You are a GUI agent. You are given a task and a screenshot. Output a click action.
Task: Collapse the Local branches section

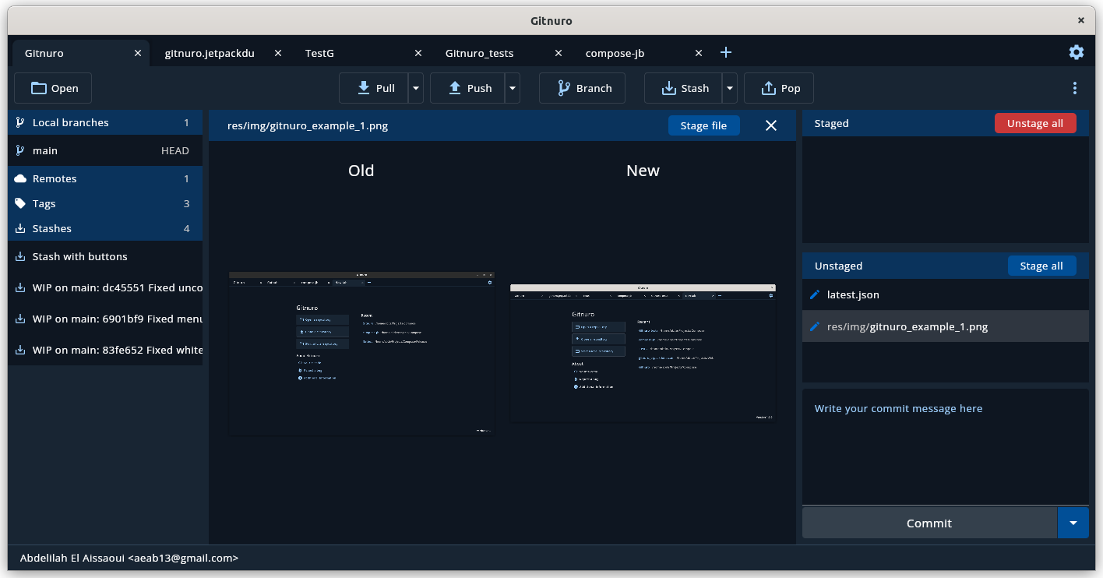(105, 122)
